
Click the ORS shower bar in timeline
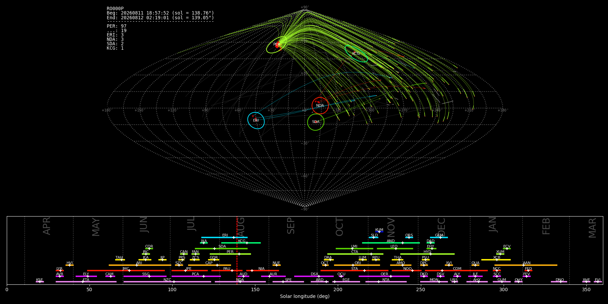[409, 237]
